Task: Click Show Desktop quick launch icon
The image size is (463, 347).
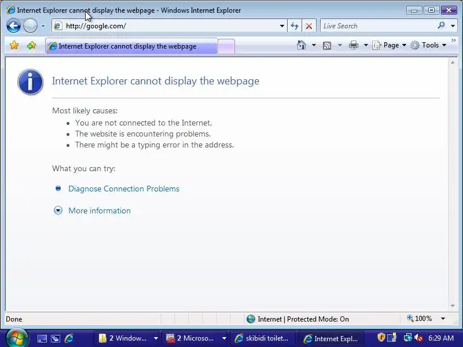Action: point(42,338)
